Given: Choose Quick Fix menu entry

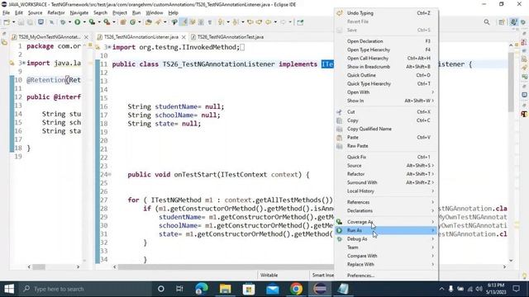Looking at the screenshot, I should [386, 157].
